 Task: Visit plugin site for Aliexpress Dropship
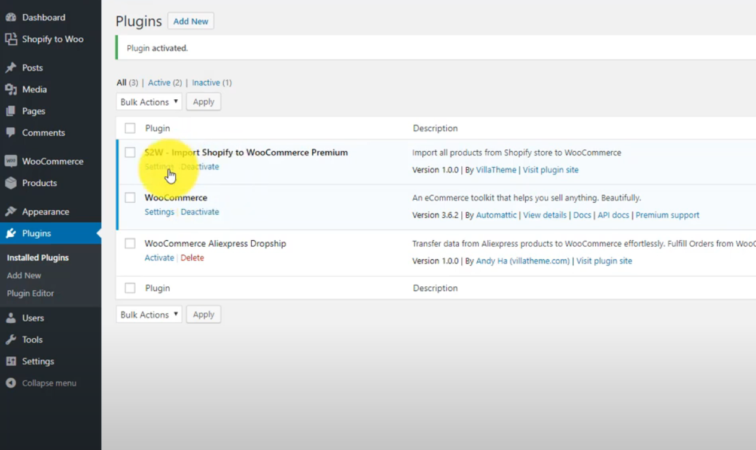(604, 261)
